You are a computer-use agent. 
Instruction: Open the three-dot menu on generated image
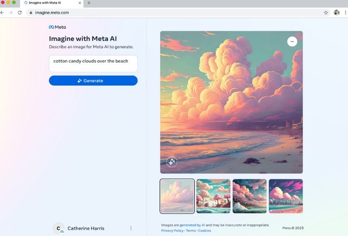click(x=292, y=42)
